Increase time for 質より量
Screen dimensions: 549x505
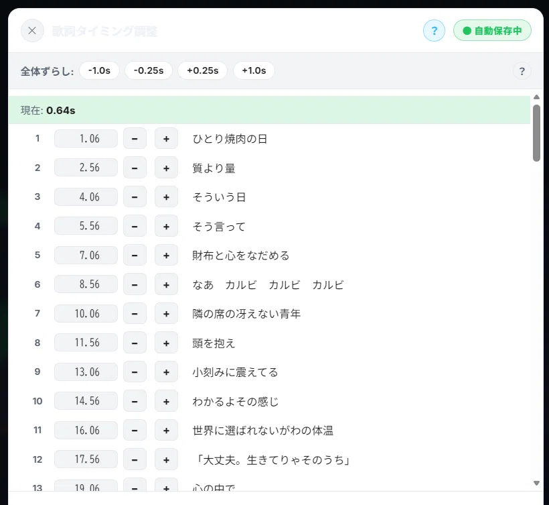166,168
